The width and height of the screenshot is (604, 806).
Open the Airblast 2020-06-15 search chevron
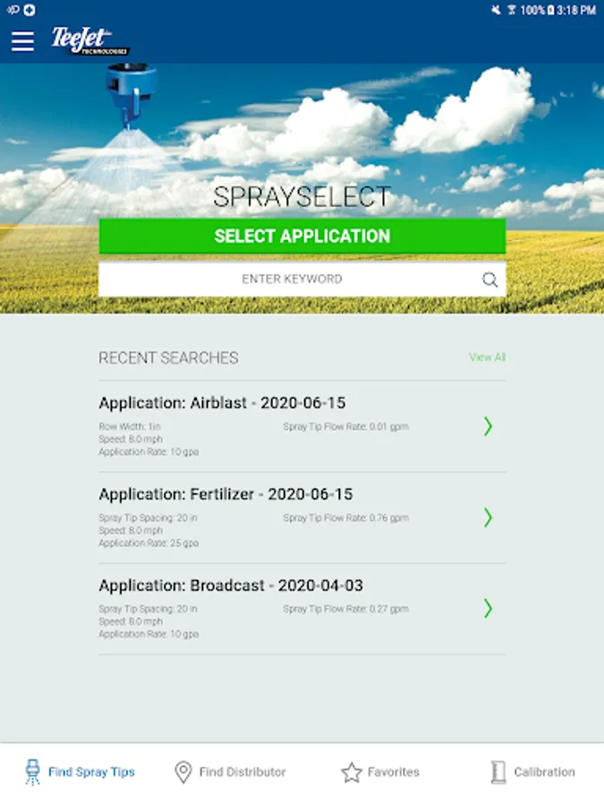click(488, 426)
